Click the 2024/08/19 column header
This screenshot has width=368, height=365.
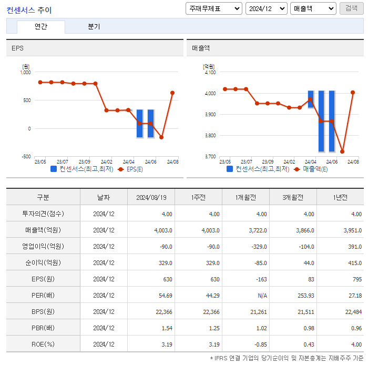[x=151, y=197]
